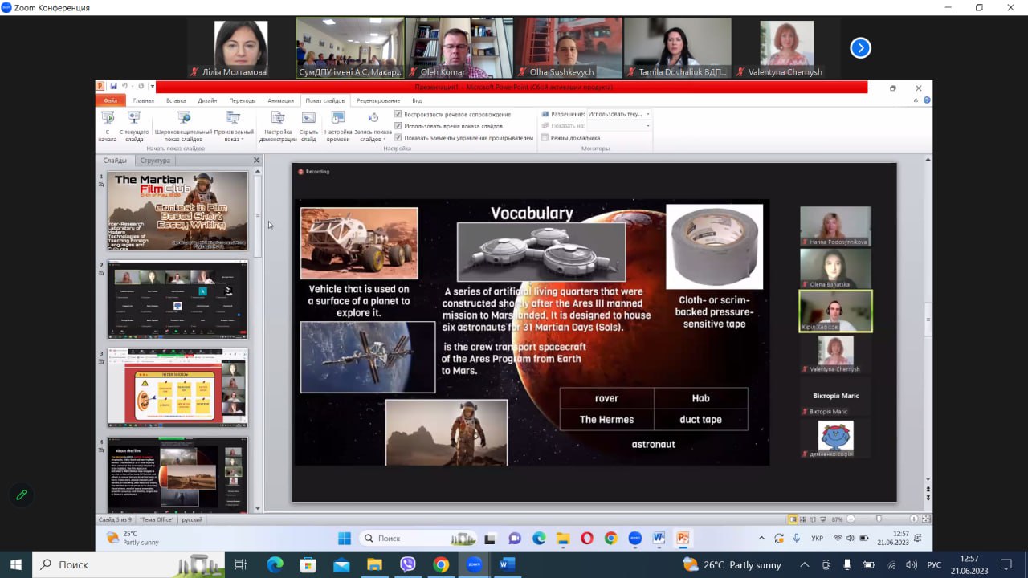
Task: Toggle Воспроизвести речевое сопровождение checkbox
Action: 398,115
